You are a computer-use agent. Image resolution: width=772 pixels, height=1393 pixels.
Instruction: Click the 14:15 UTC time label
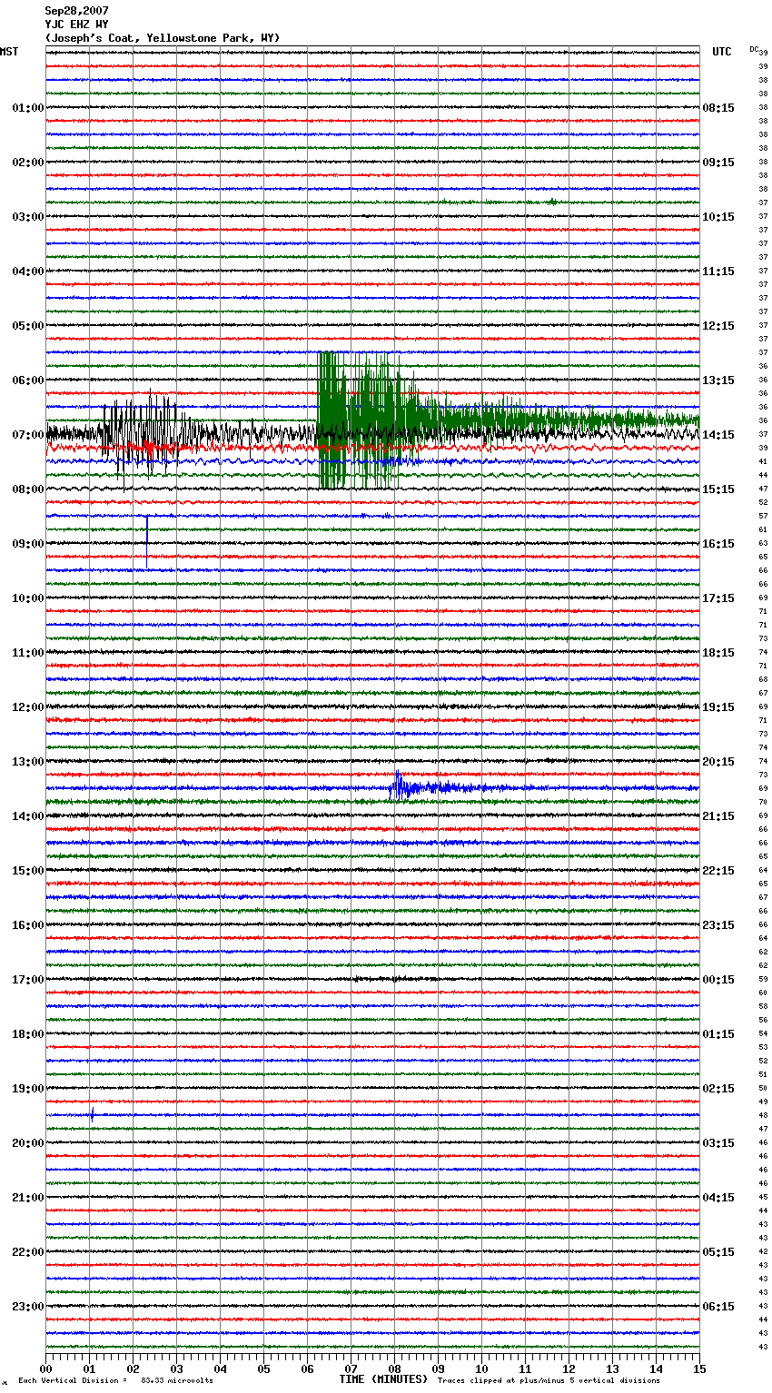(718, 435)
